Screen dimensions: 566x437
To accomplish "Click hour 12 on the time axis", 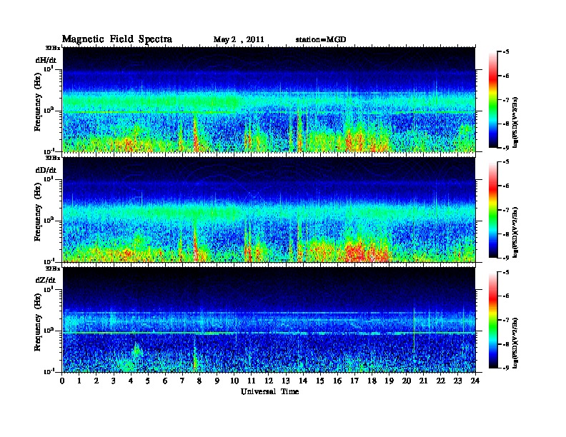I will [268, 381].
